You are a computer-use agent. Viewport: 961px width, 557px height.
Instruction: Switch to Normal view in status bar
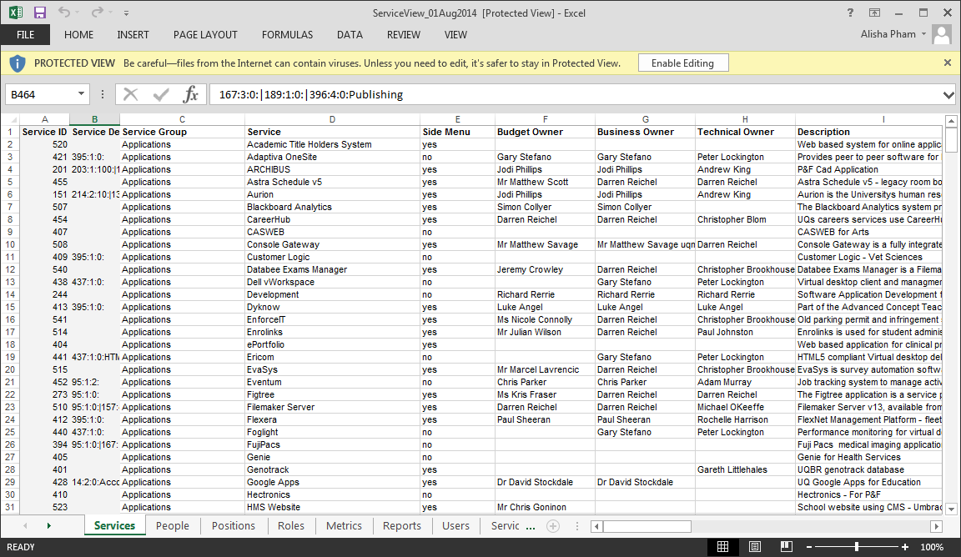tap(723, 547)
